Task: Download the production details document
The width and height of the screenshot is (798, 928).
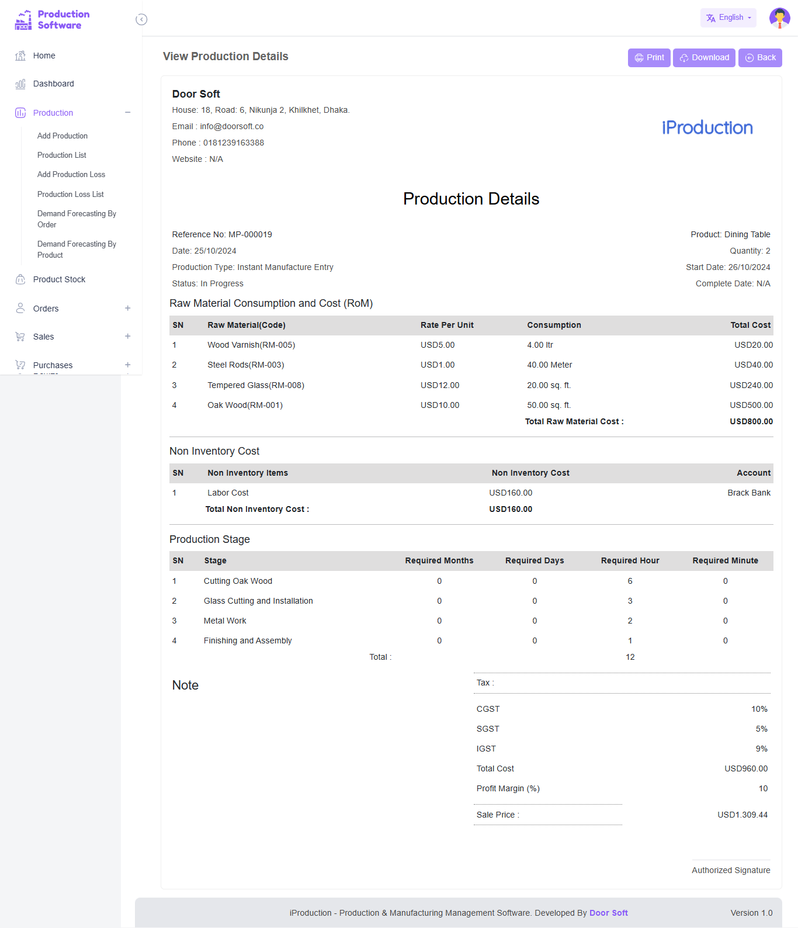Action: click(x=704, y=58)
